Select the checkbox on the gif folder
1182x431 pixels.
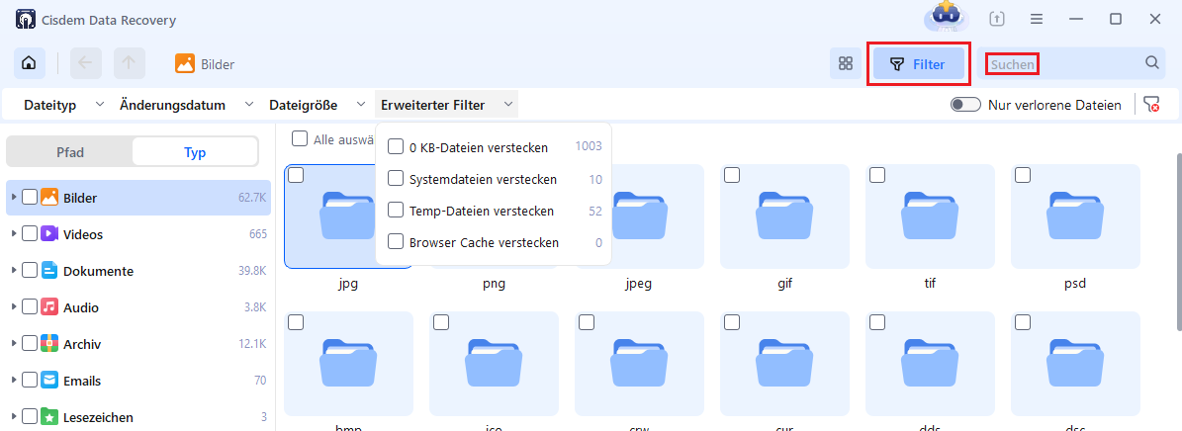click(x=732, y=176)
